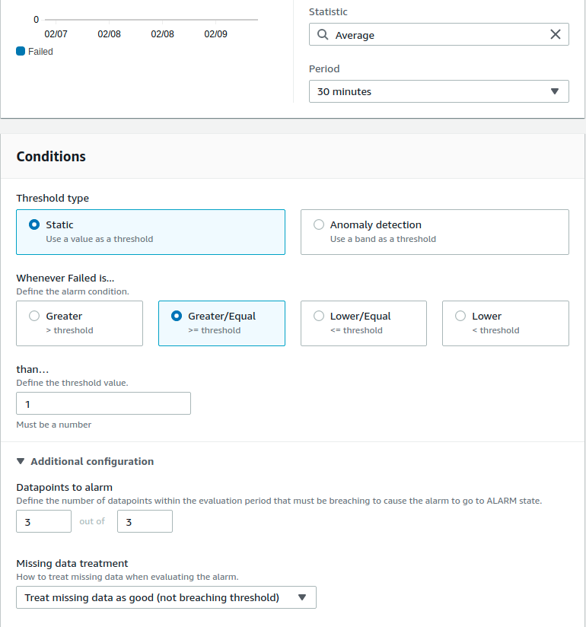586x627 pixels.
Task: Click the Period dropdown arrow icon
Action: click(x=554, y=91)
